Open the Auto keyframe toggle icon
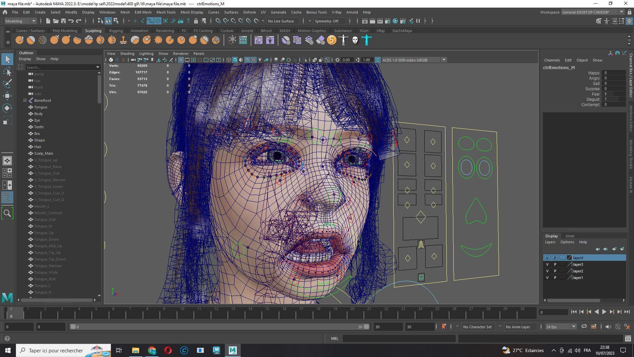This screenshot has height=357, width=634. (618, 327)
